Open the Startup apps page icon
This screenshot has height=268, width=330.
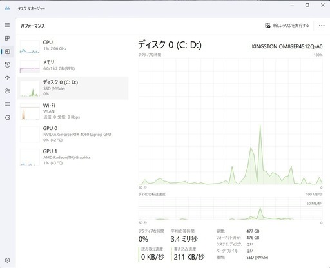pyautogui.click(x=8, y=78)
